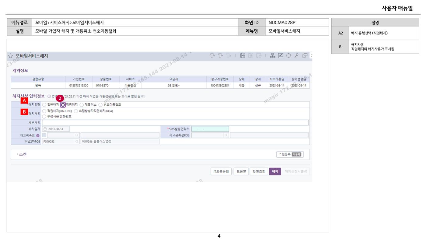The height and width of the screenshot is (240, 426).
Task: Click the key icon in toolbar
Action: tap(296, 55)
